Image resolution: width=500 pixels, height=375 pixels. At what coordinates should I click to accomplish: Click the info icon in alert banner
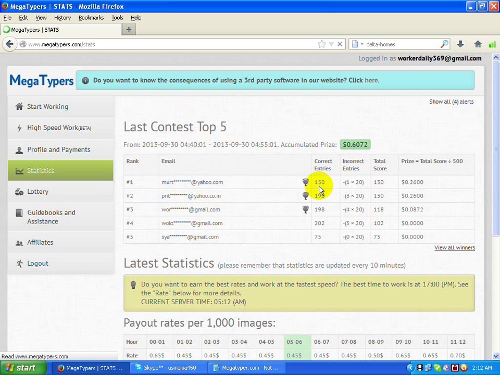click(85, 80)
